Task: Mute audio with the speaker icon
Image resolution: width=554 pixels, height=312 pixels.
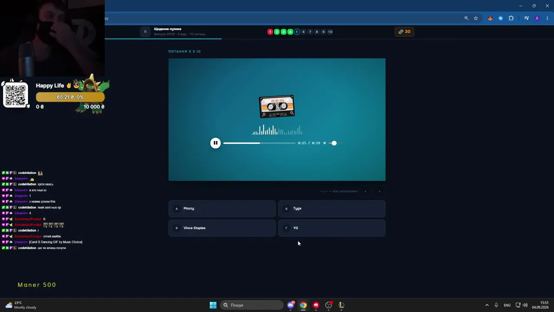Action: [325, 143]
